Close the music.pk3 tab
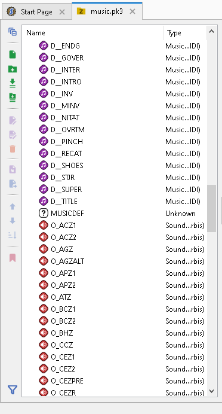This screenshot has width=222, height=414. pos(132,11)
